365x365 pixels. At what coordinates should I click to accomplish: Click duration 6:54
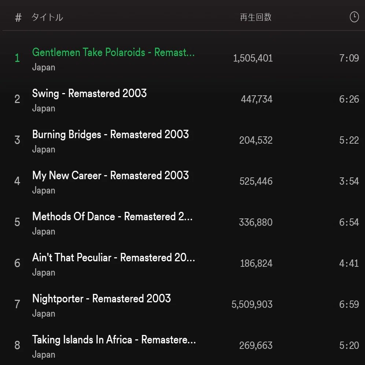[x=349, y=222]
